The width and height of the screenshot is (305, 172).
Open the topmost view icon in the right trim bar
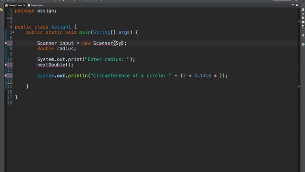pos(303,10)
